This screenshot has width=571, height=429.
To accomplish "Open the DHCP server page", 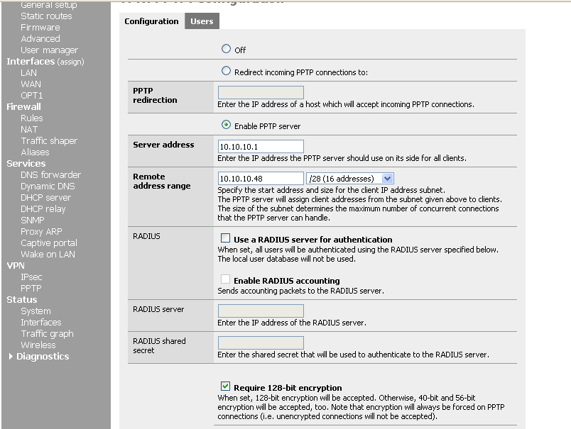I will coord(45,198).
